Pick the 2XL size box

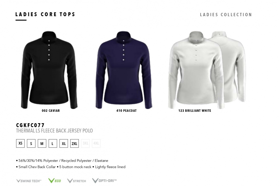(74, 143)
